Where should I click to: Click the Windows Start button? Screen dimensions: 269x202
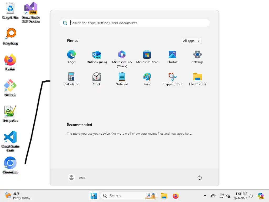coord(94,196)
